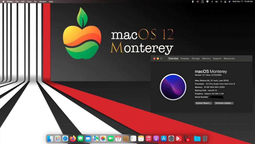The image size is (255, 144).
Task: Open the remote-with-play-button app in the Dock
Action: (187, 138)
